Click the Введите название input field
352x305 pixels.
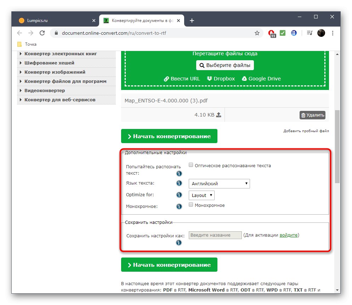215,235
